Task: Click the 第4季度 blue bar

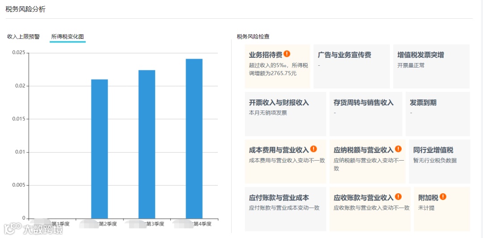Action: [x=194, y=139]
